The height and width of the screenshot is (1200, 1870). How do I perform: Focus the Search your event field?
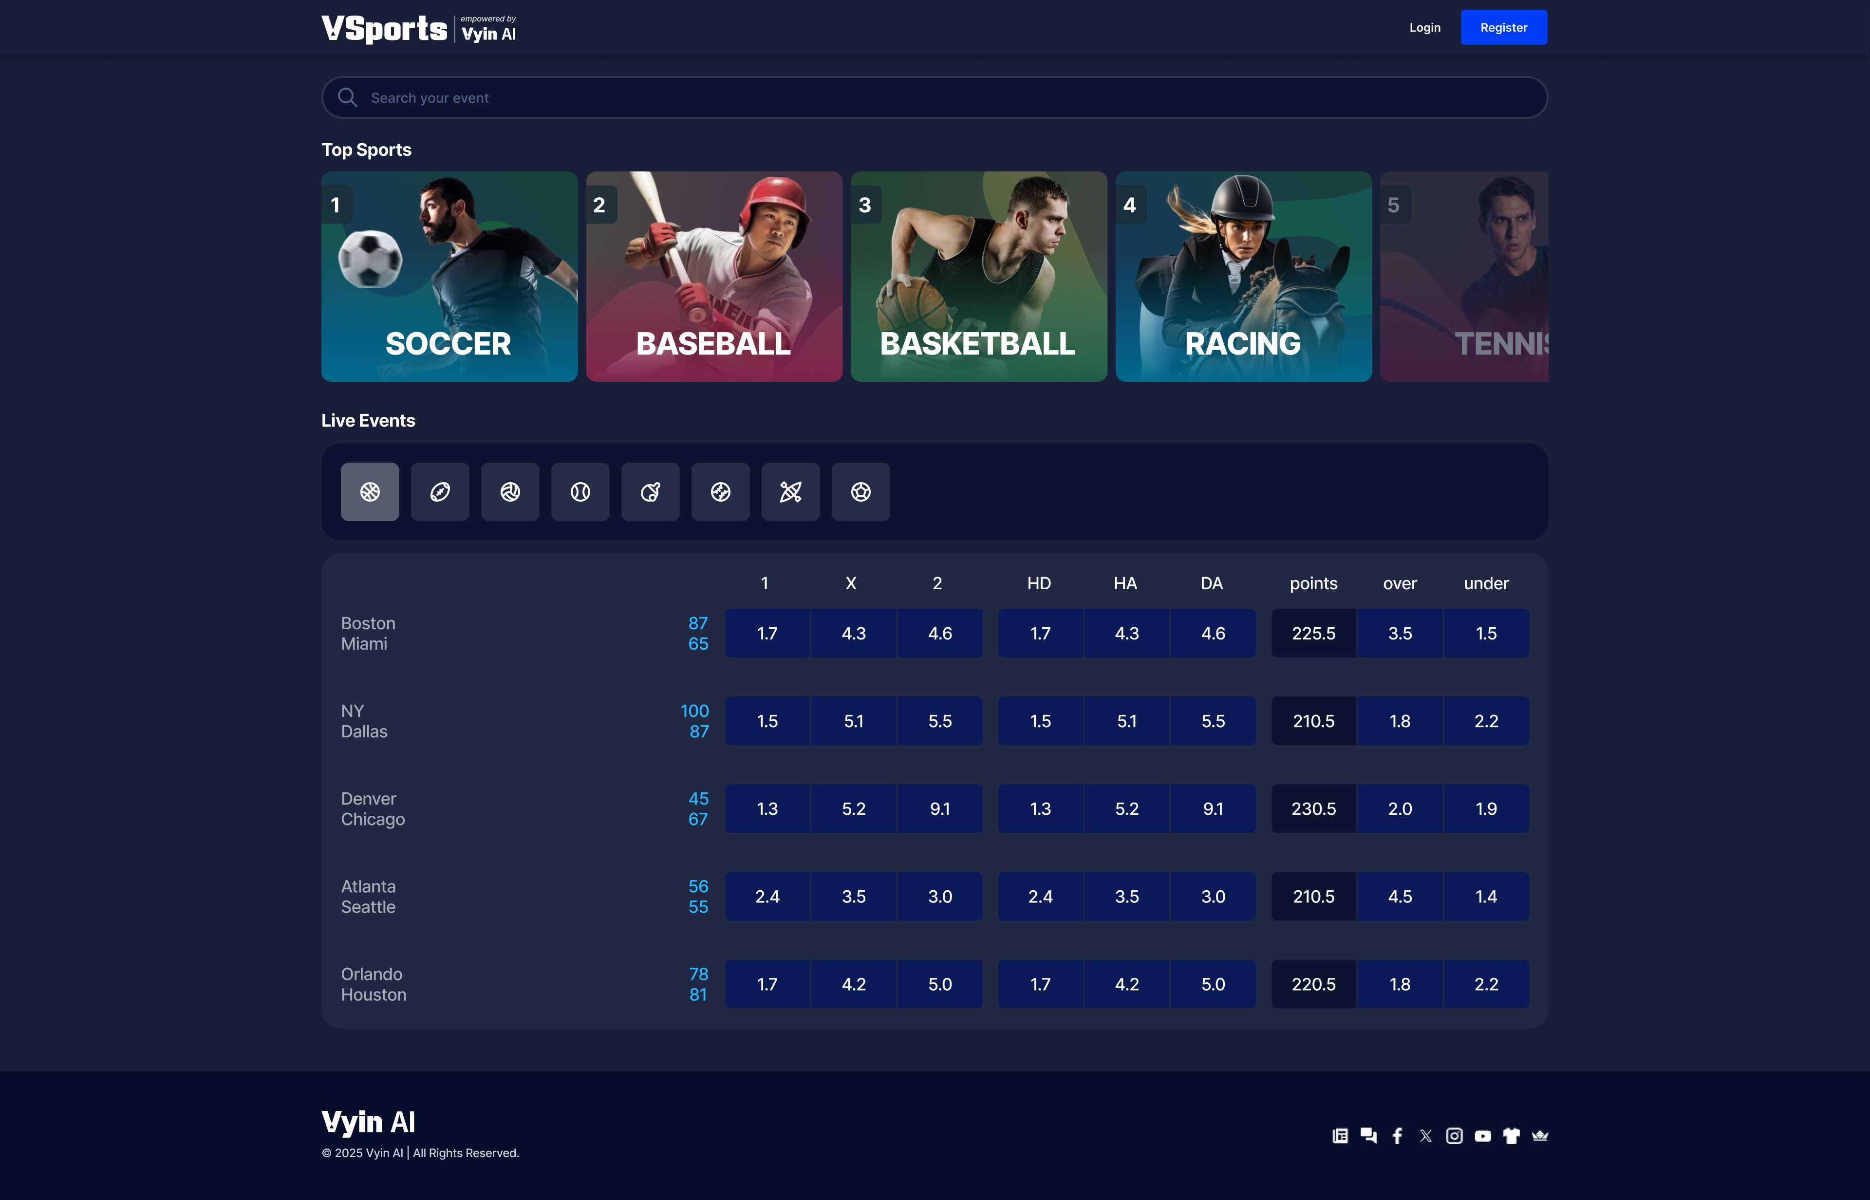click(x=934, y=97)
